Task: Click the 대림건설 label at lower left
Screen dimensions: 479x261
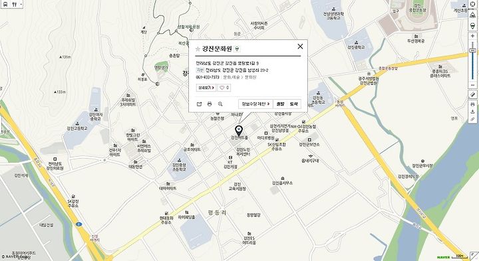Action: point(47,225)
